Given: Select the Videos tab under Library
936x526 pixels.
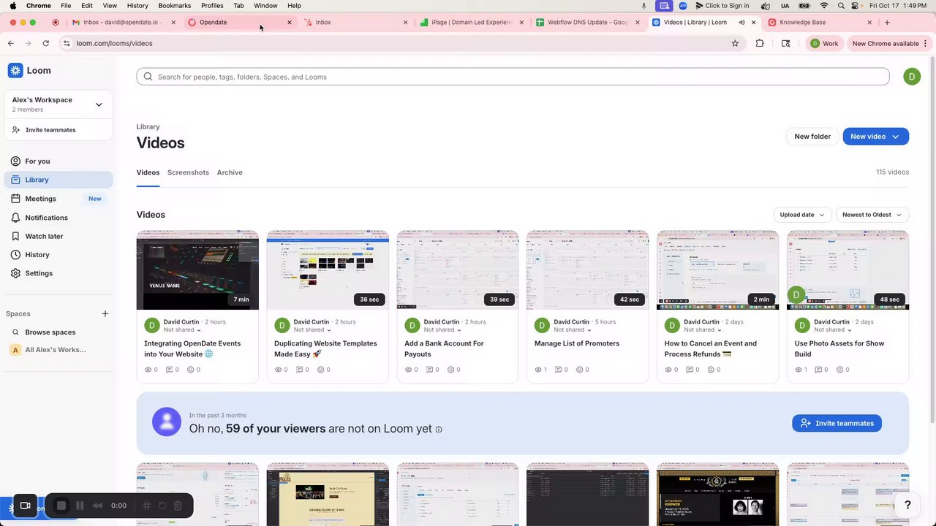Looking at the screenshot, I should pos(148,172).
